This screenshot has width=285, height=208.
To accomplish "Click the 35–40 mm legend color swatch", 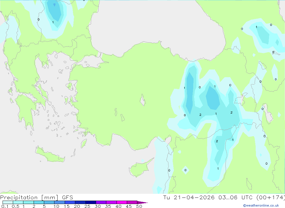I will (111, 202).
